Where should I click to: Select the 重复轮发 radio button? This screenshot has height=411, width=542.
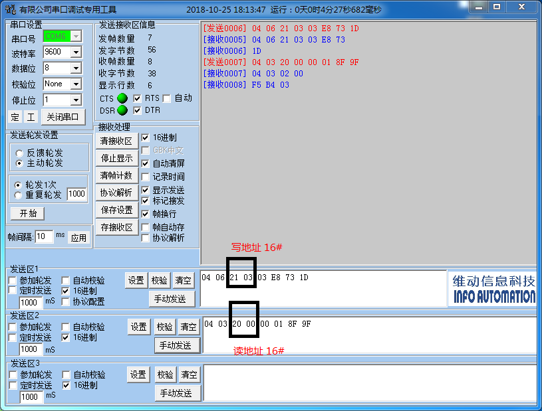pyautogui.click(x=19, y=195)
